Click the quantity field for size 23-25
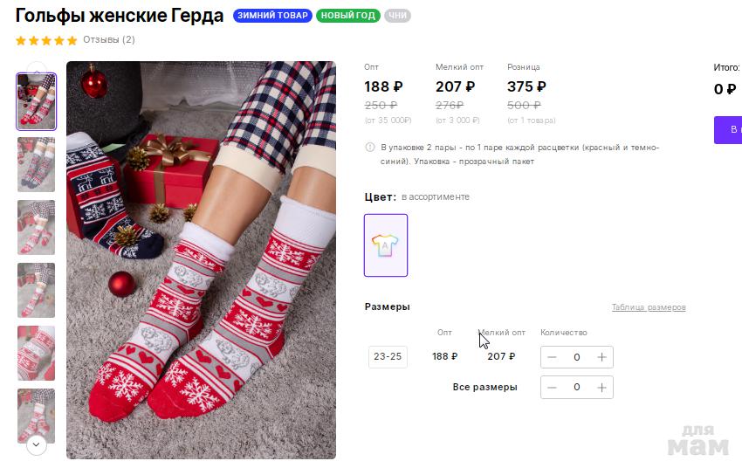The image size is (742, 468). [576, 357]
